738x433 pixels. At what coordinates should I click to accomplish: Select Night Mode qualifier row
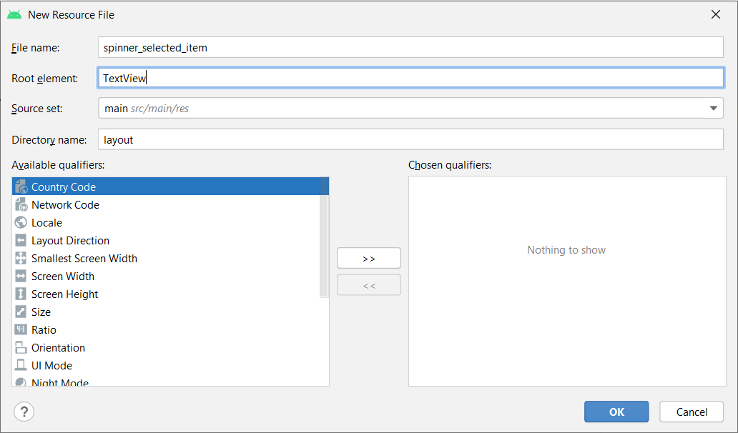pos(170,381)
